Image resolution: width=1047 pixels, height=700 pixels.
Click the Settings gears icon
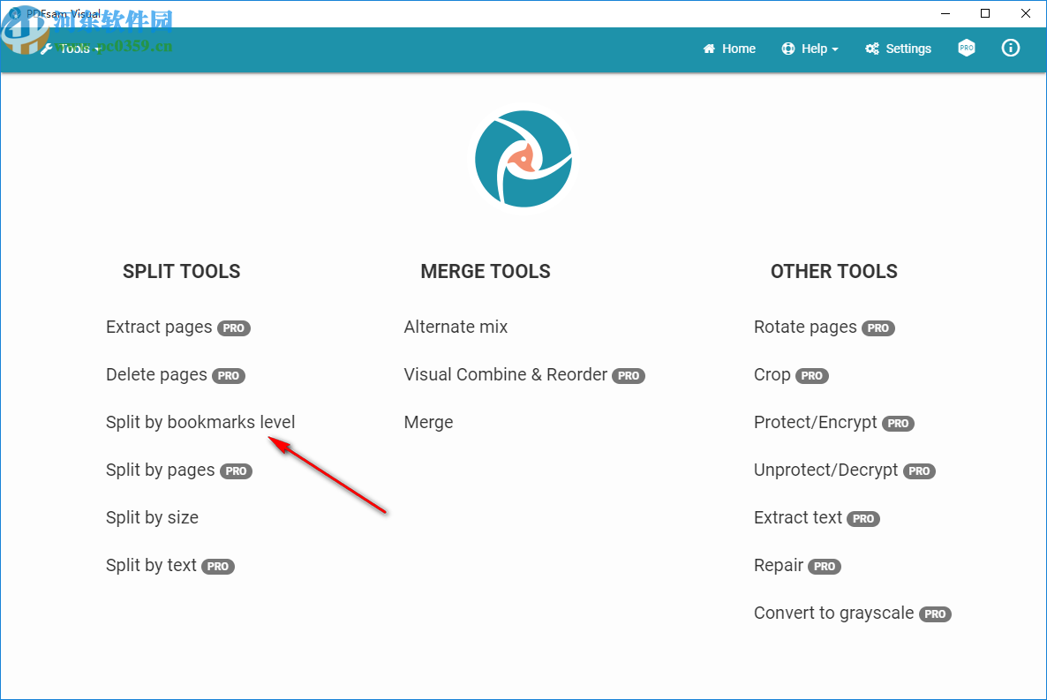(x=872, y=49)
